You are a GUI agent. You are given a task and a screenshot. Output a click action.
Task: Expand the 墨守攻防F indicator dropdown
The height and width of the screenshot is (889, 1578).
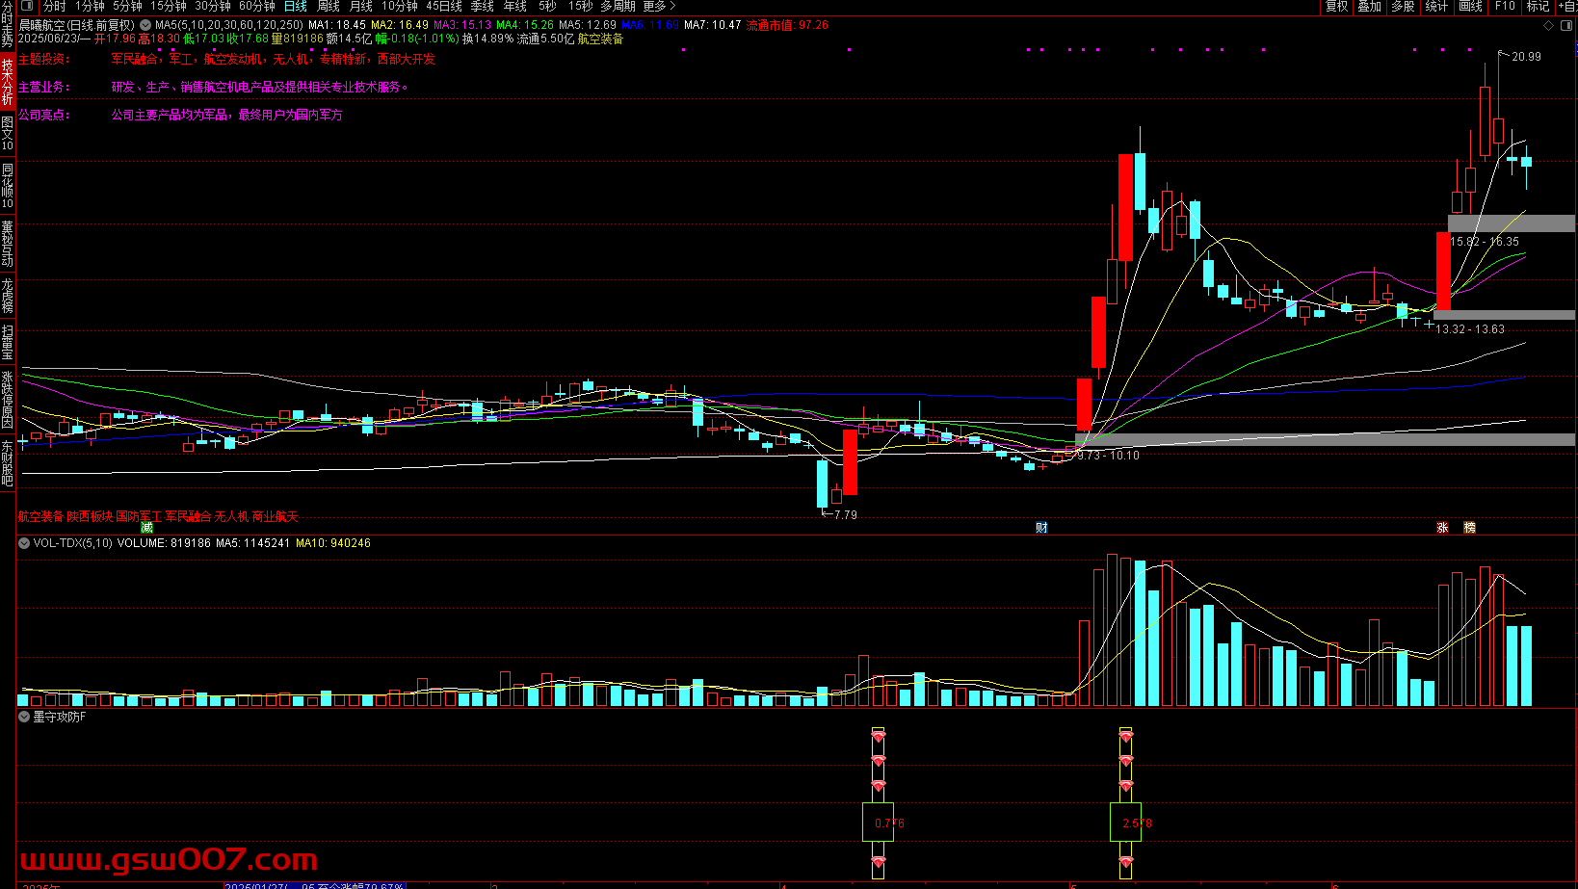pyautogui.click(x=24, y=717)
